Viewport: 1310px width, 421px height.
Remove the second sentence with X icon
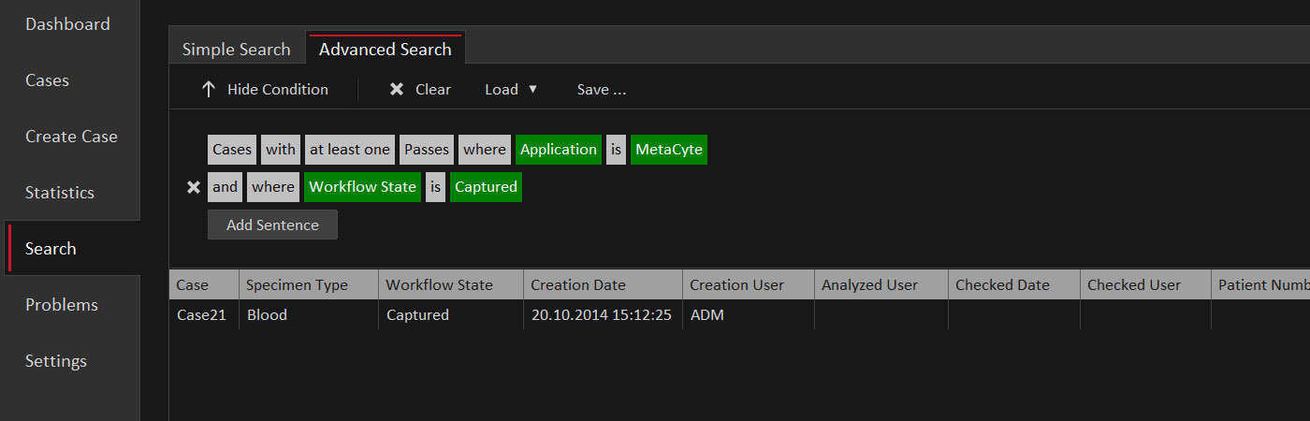[194, 187]
